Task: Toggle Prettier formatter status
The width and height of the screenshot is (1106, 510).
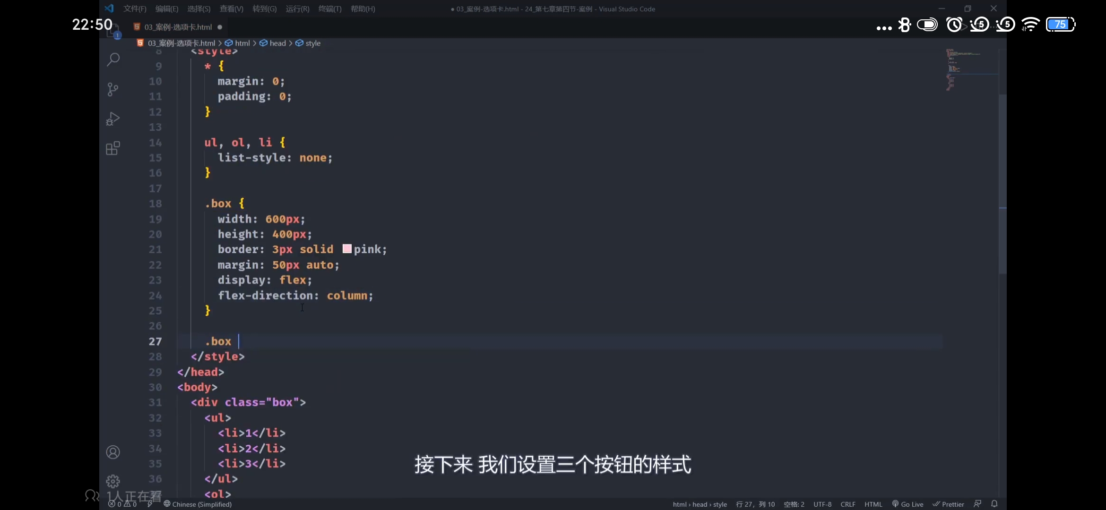Action: tap(948, 504)
